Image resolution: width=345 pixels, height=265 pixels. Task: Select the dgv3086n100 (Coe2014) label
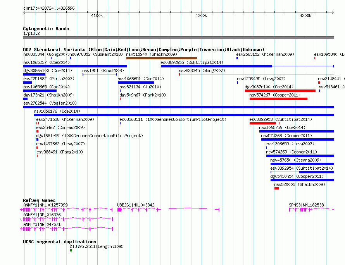[48, 71]
